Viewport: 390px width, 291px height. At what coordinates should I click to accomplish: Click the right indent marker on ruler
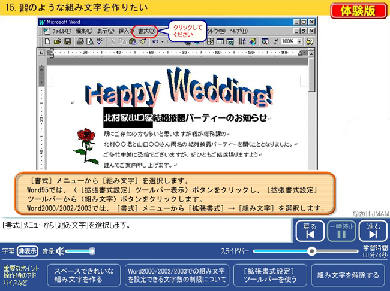301,53
